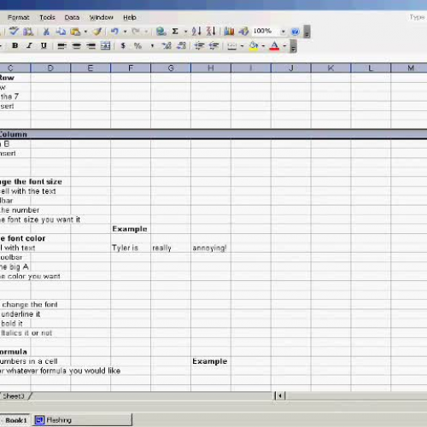
Task: Click the AutoSum sigma icon
Action: 175,31
